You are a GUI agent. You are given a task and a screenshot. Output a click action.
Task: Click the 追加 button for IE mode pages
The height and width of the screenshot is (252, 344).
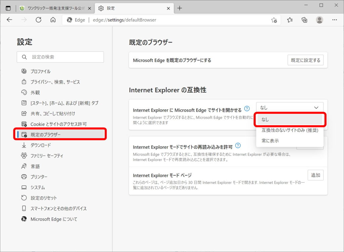click(x=315, y=175)
